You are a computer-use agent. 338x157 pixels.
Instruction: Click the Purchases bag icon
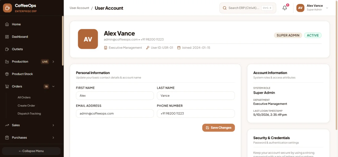[x=7, y=138]
